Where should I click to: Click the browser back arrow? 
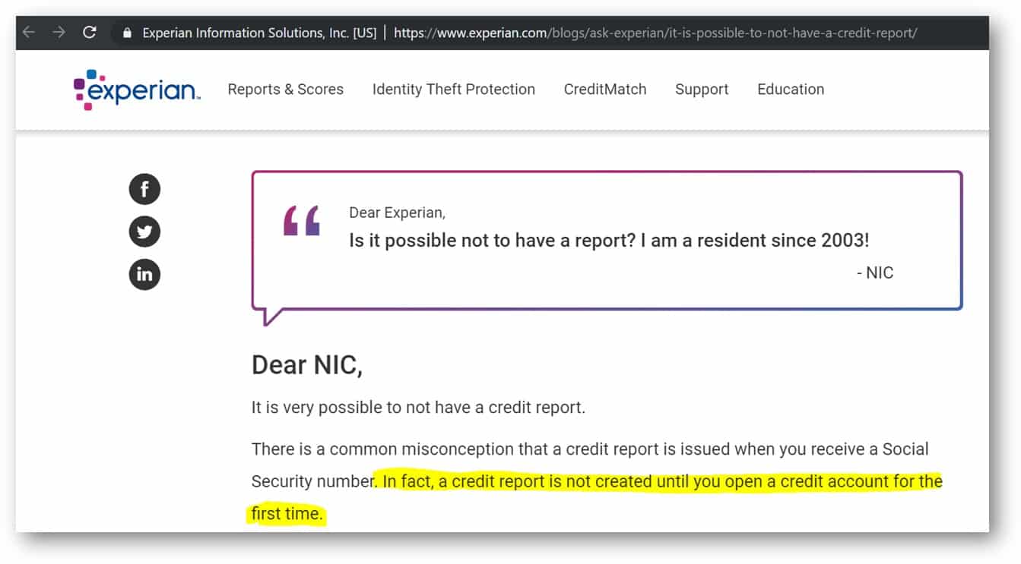28,33
